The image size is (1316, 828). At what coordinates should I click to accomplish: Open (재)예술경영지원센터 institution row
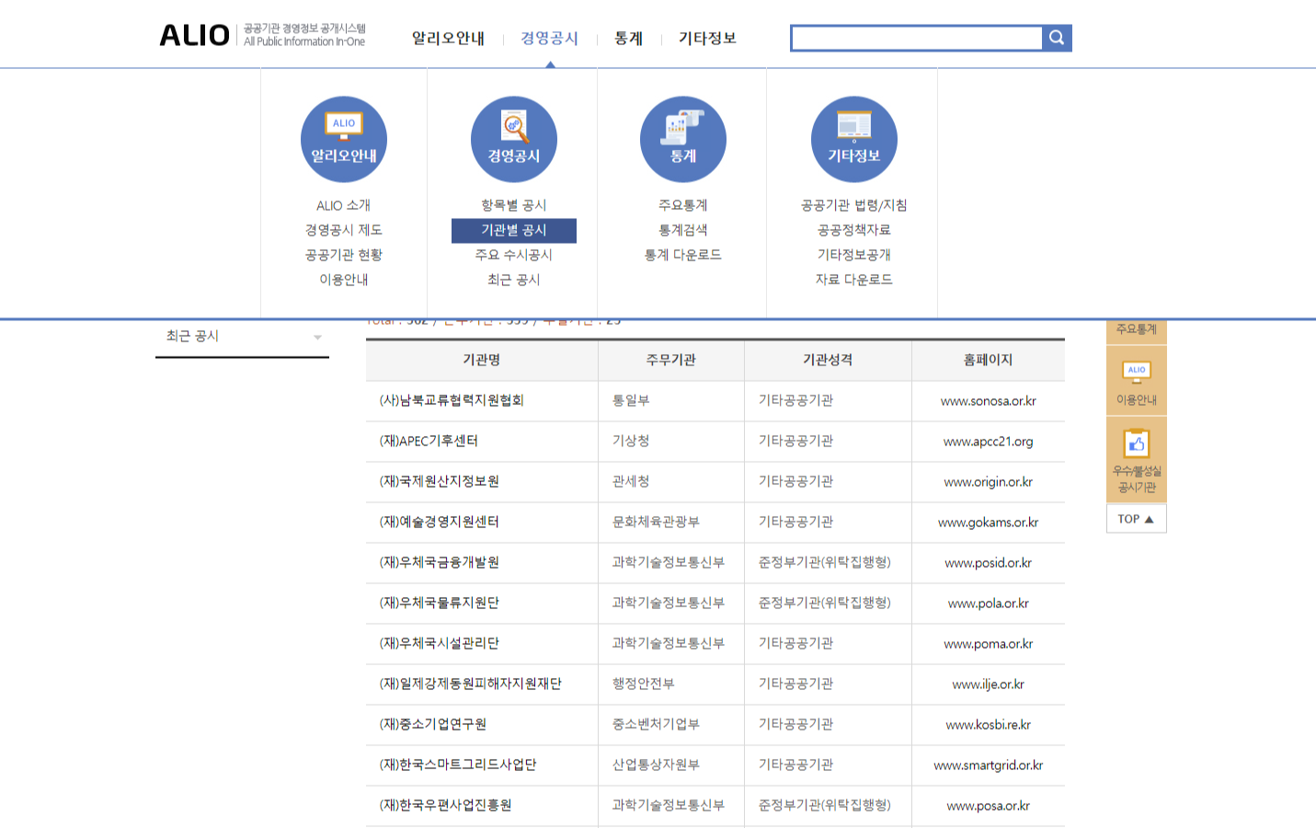tap(440, 523)
